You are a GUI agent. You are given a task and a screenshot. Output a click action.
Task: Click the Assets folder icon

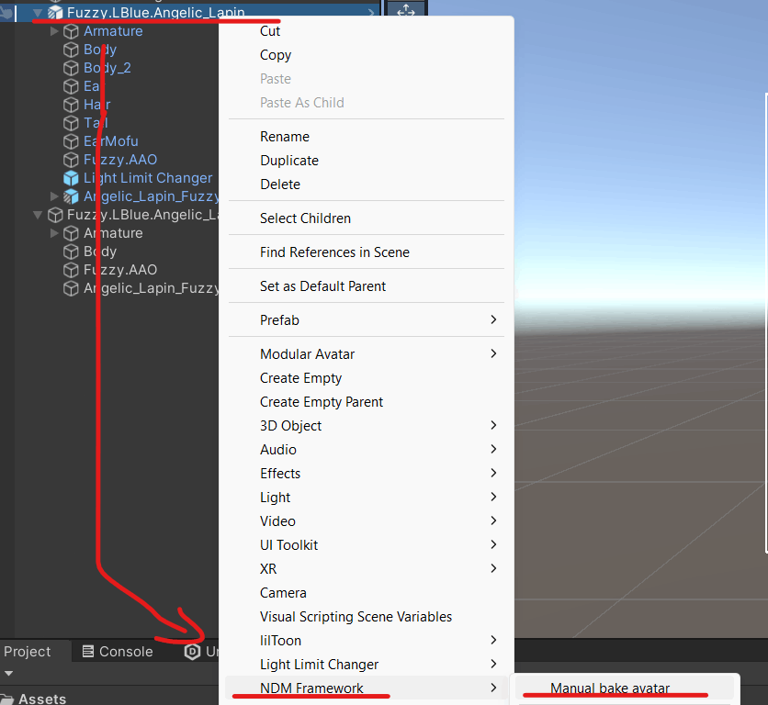(x=6, y=699)
